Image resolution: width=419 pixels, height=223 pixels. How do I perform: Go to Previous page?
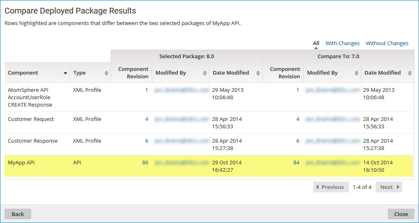(331, 187)
